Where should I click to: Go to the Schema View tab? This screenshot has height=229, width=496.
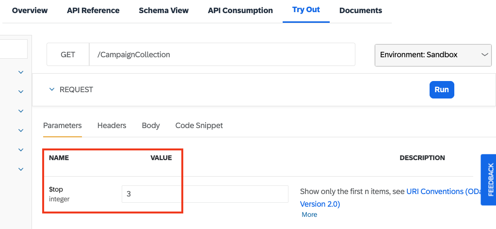163,11
